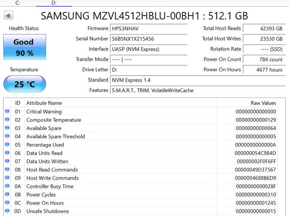Select the Available Spare attribute name
The height and width of the screenshot is (216, 289).
[x=44, y=128]
